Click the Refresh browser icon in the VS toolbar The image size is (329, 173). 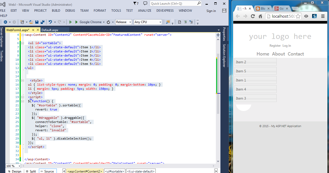coord(108,22)
